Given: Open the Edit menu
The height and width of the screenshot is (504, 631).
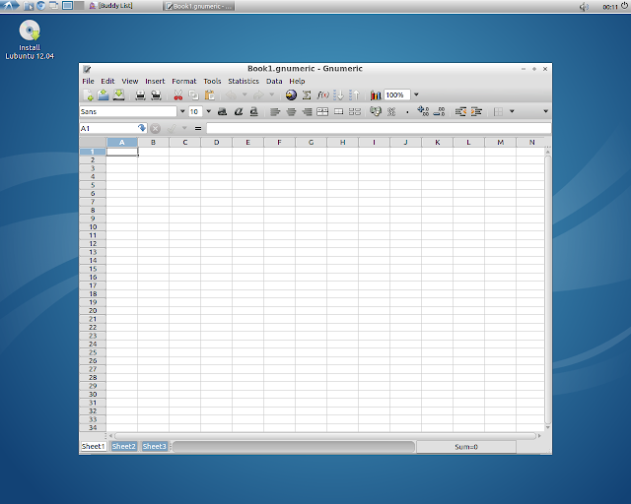Looking at the screenshot, I should (107, 81).
